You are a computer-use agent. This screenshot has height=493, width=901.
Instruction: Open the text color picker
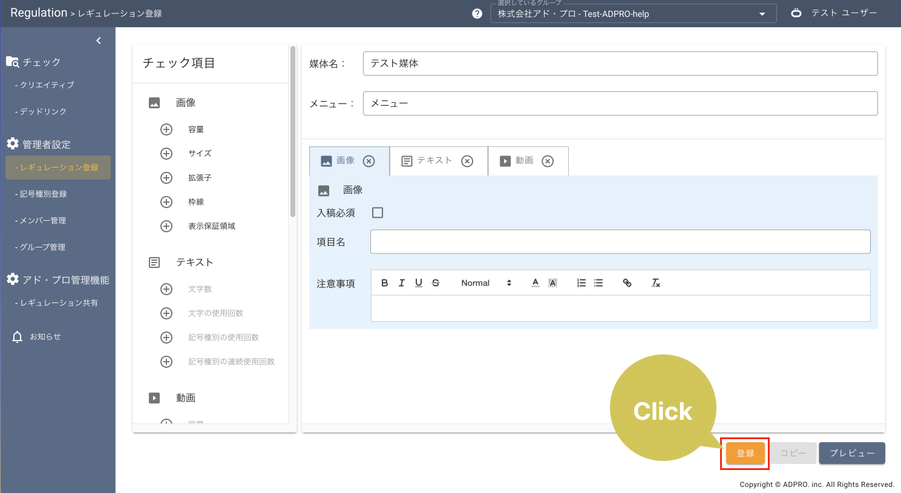pos(535,283)
